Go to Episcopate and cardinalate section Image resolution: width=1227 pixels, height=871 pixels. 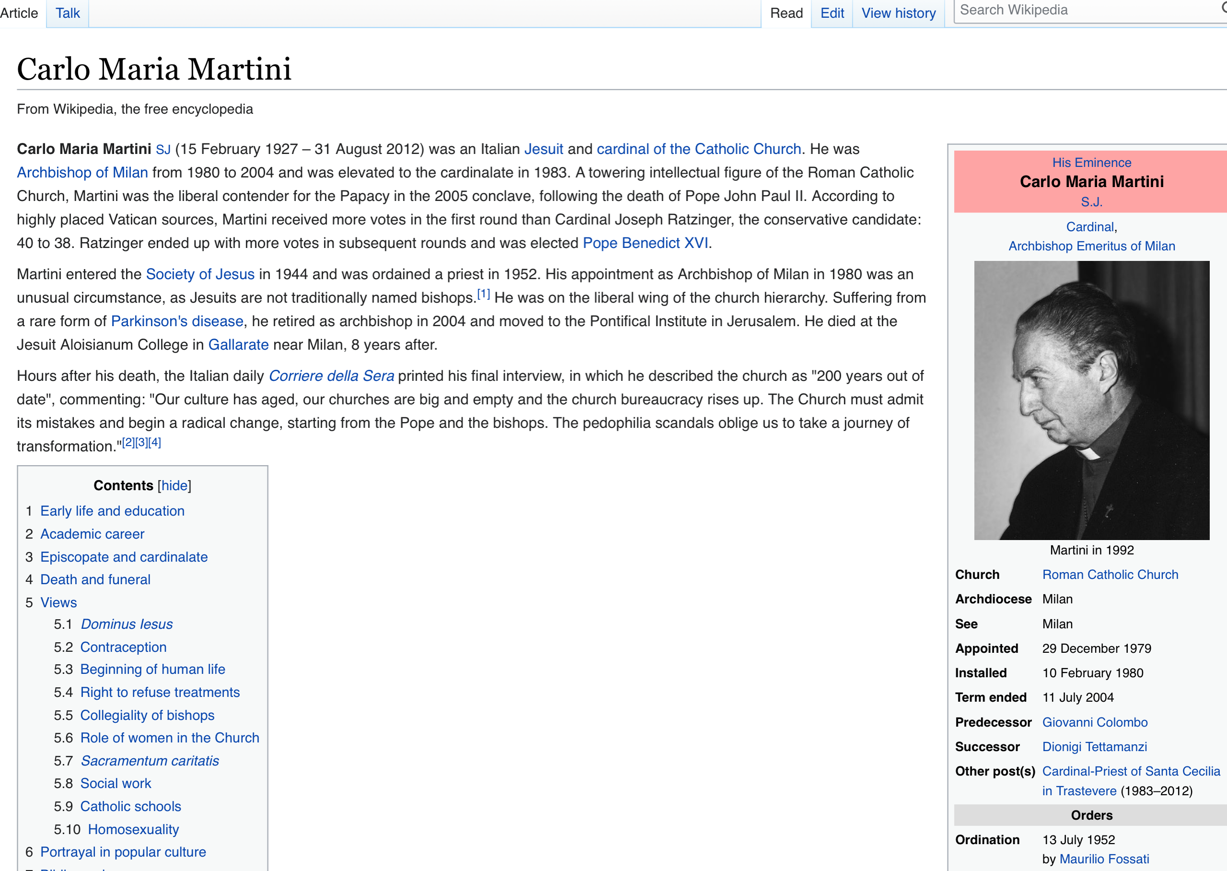[124, 557]
